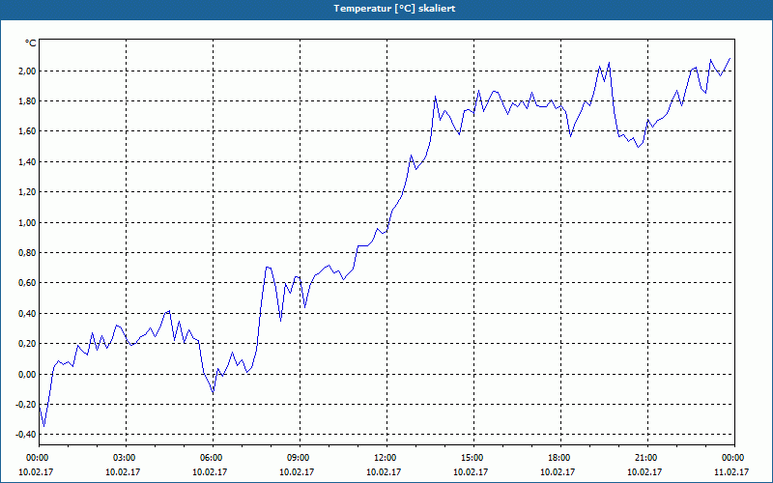
Task: Click the °C unit label
Action: coord(31,43)
